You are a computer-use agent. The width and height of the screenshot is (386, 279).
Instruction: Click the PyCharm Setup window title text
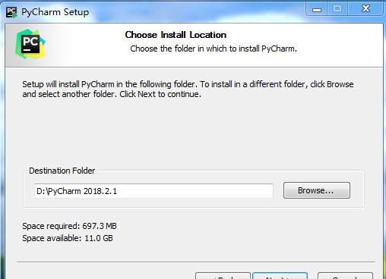pyautogui.click(x=55, y=12)
